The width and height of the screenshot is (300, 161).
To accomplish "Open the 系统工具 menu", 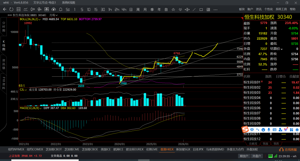I will point(281,9).
